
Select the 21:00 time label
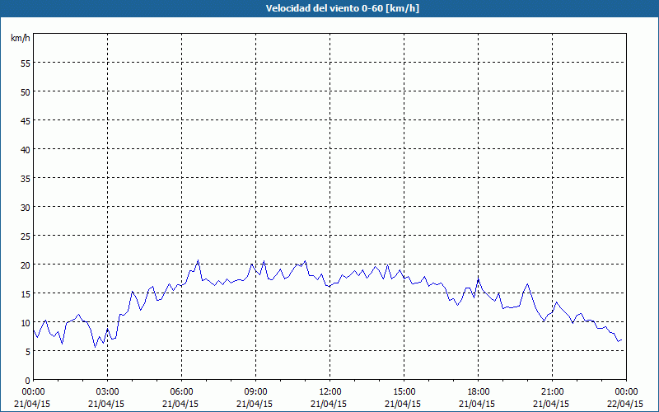pos(552,391)
